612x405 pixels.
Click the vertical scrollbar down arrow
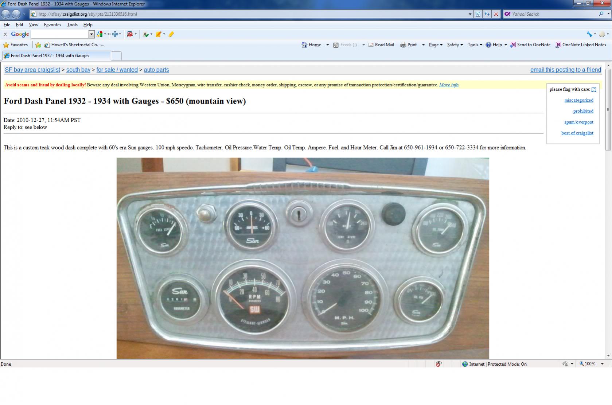click(x=608, y=356)
